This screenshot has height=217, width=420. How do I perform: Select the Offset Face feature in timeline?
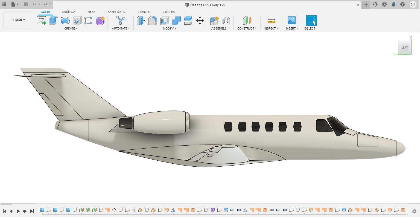(x=226, y=210)
